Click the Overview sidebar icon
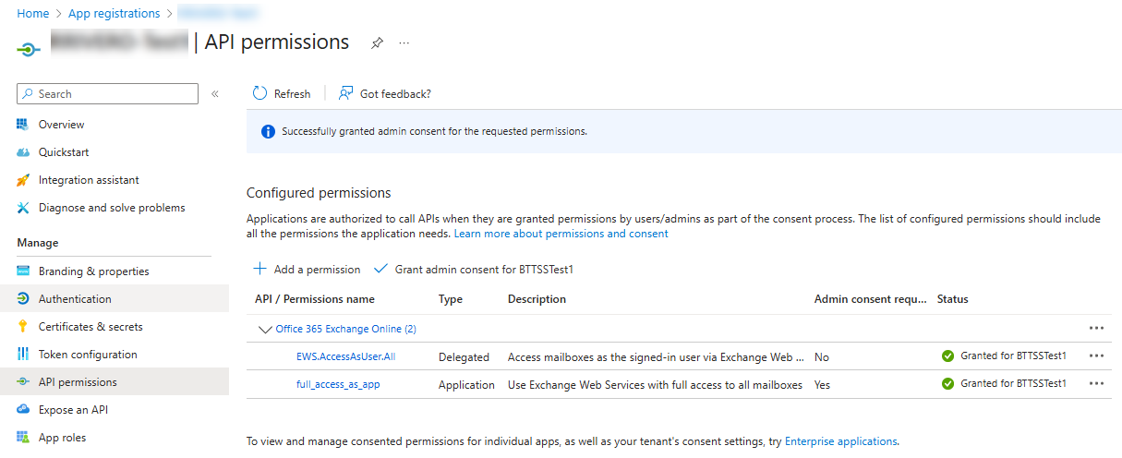1122x458 pixels. tap(23, 125)
